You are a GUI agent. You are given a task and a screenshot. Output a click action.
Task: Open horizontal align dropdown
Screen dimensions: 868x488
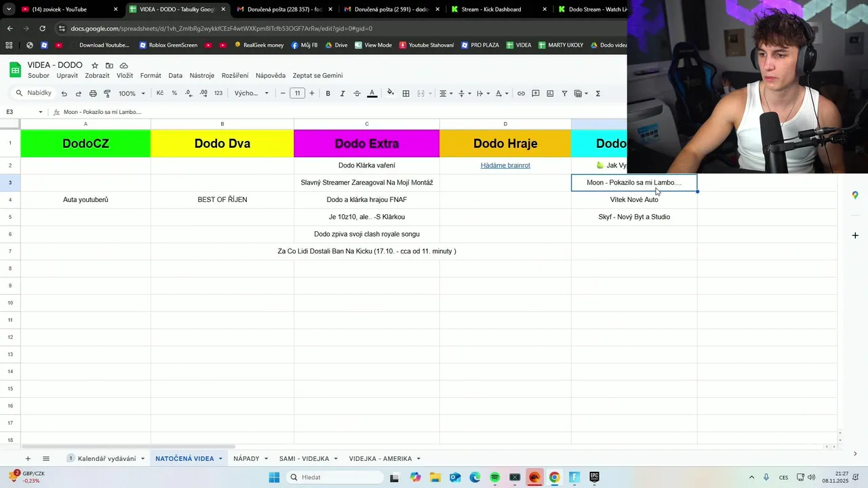(x=445, y=94)
